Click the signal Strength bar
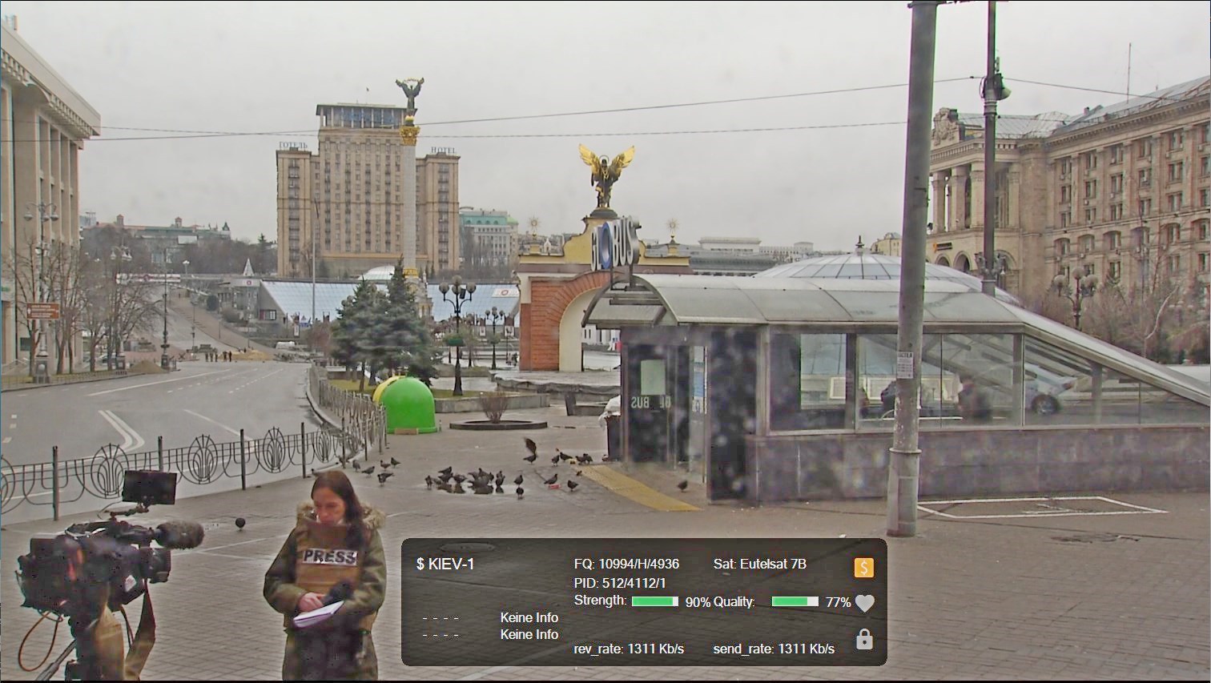This screenshot has width=1211, height=683. coord(655,601)
